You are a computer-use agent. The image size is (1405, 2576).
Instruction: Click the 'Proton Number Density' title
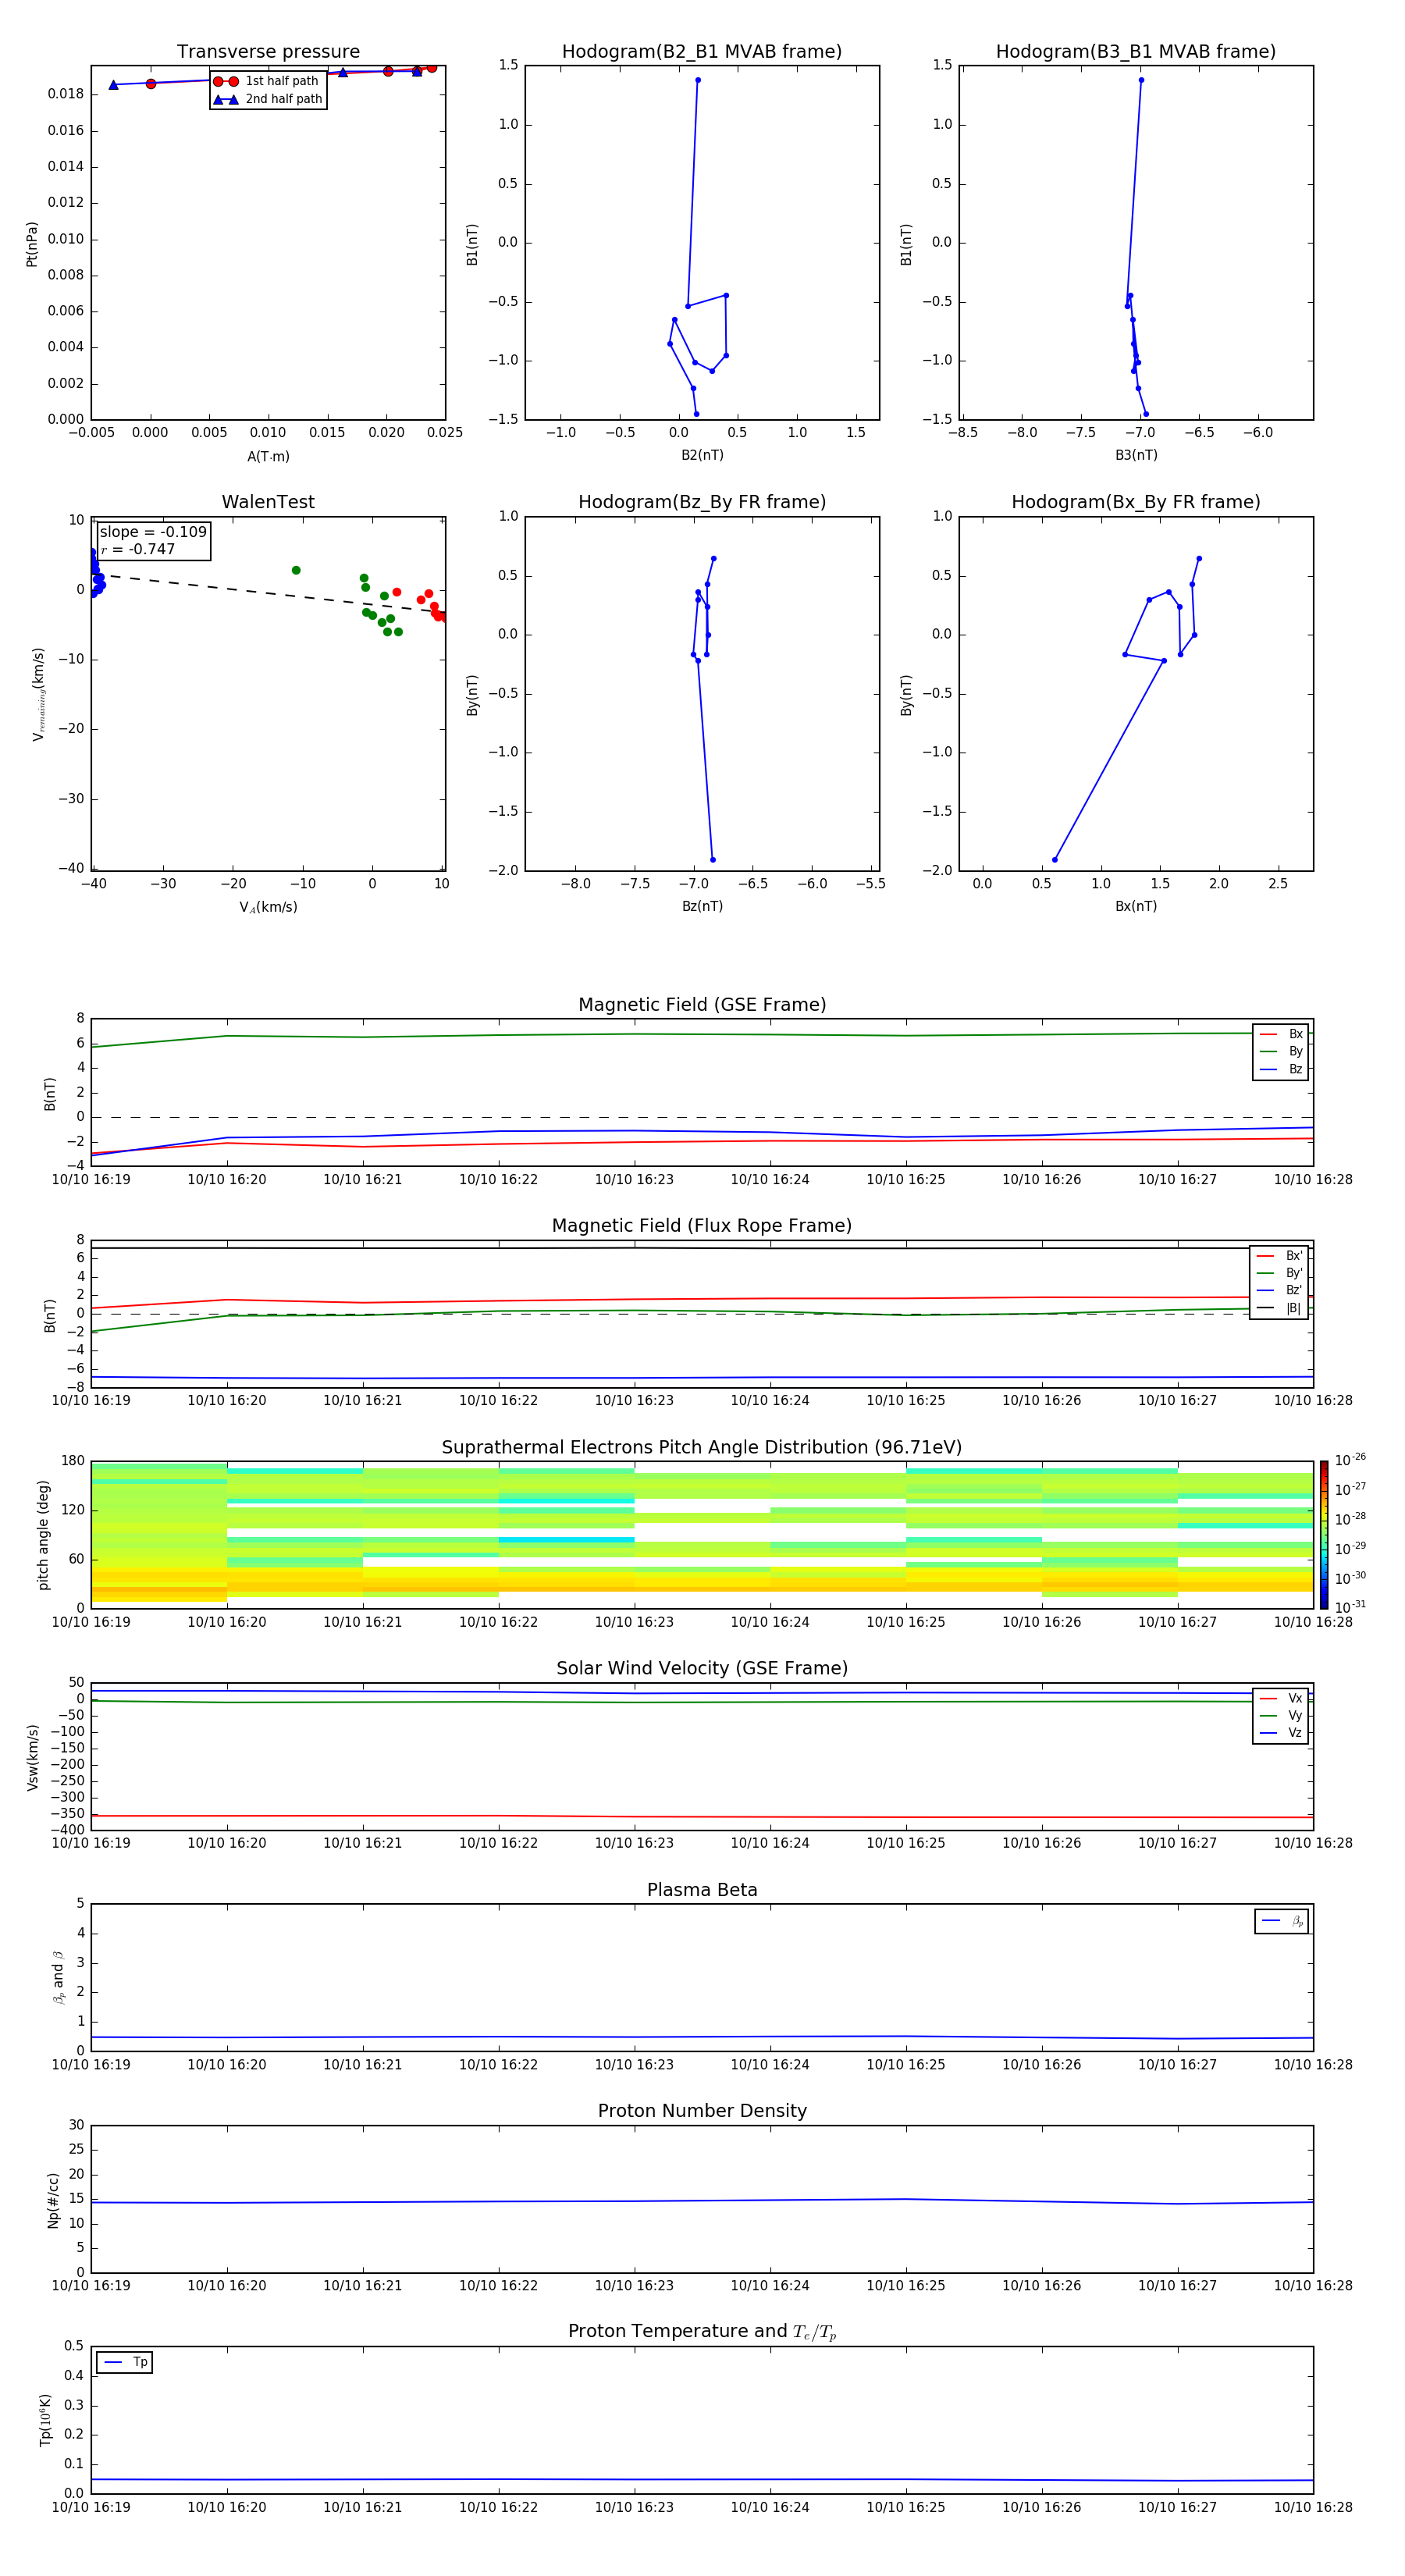(702, 2111)
